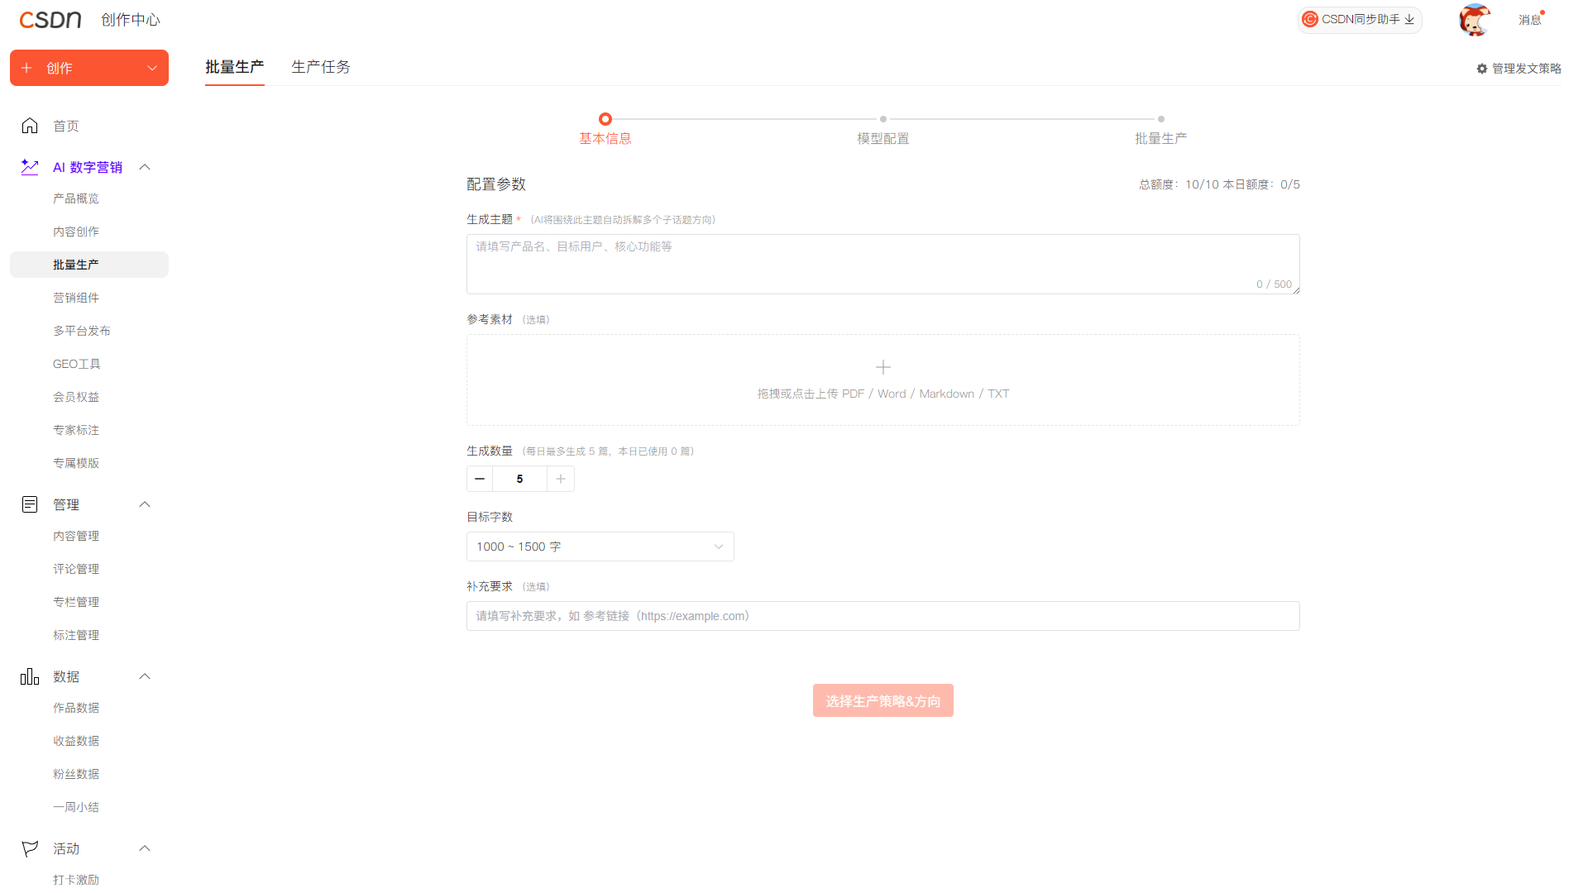Collapse the 管理 section
This screenshot has width=1588, height=893.
[x=145, y=504]
